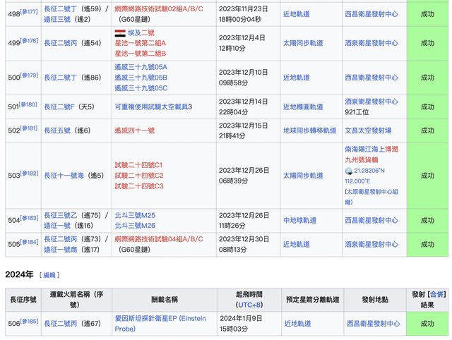
Task: Open red link 星池一號第二組A
Action: tap(140, 43)
